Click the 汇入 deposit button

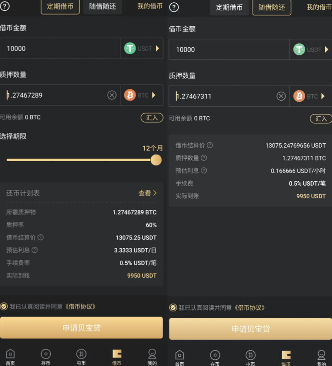(x=152, y=117)
